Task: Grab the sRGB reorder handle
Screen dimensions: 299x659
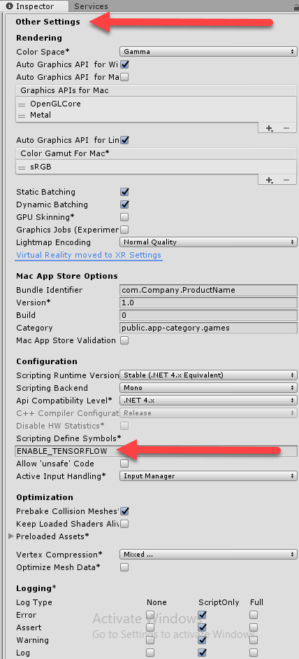Action: pos(22,167)
